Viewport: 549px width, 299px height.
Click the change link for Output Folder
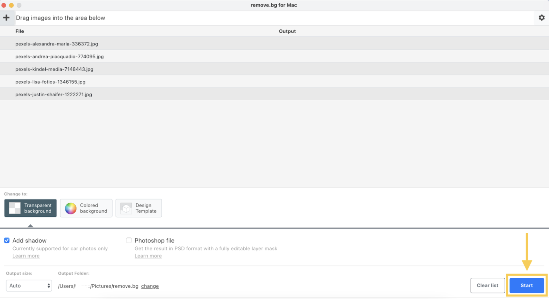[x=150, y=286]
